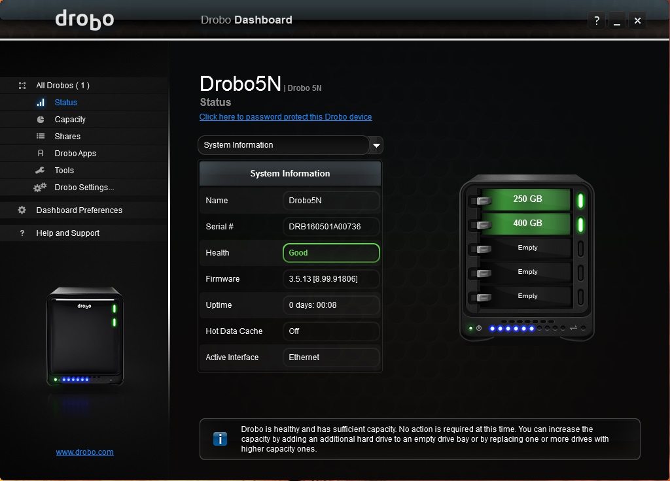This screenshot has height=481, width=670.
Task: Click the Status bar-chart icon in sidebar
Action: tap(41, 103)
